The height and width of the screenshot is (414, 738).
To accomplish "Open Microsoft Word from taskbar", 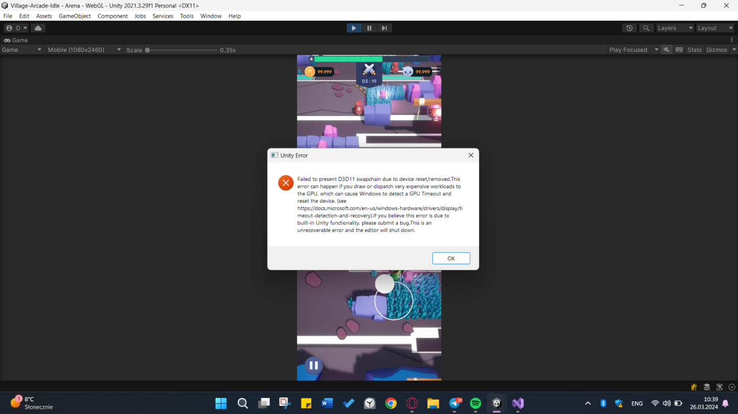I will pos(327,403).
